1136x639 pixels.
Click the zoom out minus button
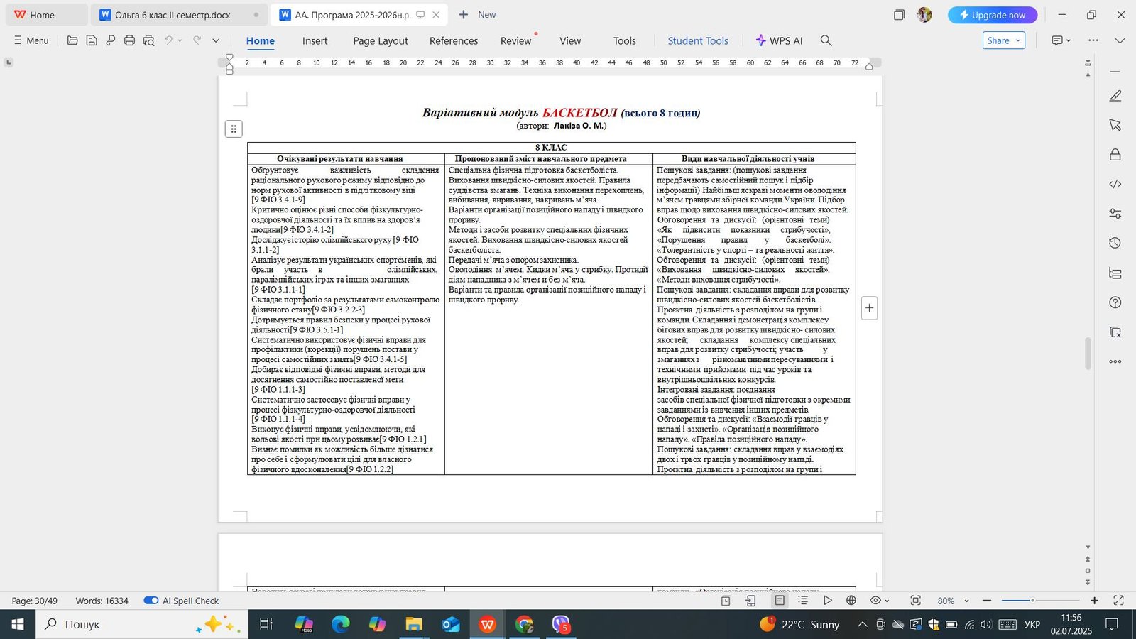[x=987, y=601]
